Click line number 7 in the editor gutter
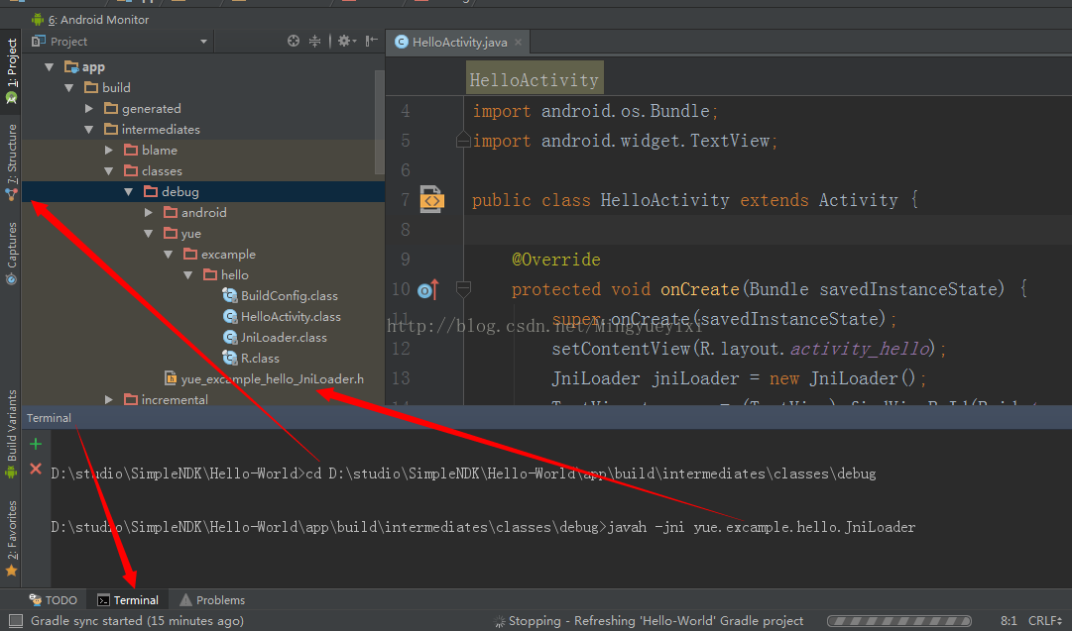The image size is (1072, 631). [x=405, y=199]
